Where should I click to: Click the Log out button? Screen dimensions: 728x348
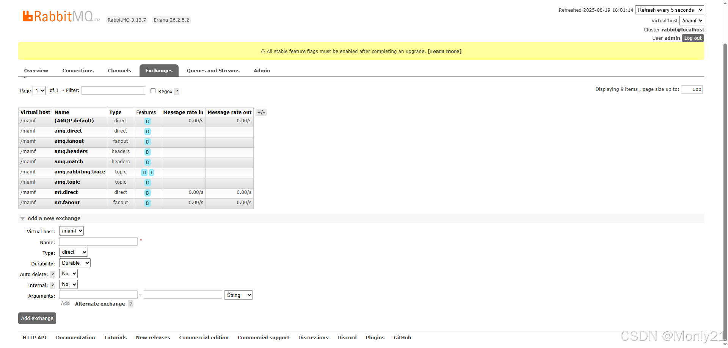pyautogui.click(x=693, y=38)
